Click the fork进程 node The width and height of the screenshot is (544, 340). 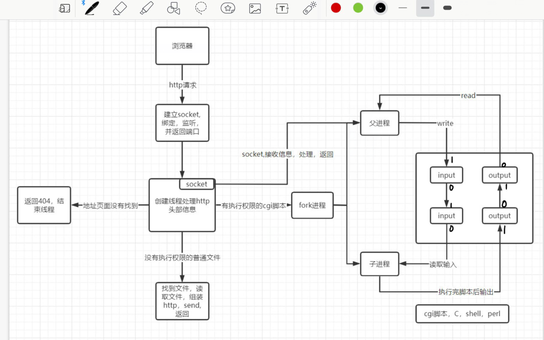point(312,205)
